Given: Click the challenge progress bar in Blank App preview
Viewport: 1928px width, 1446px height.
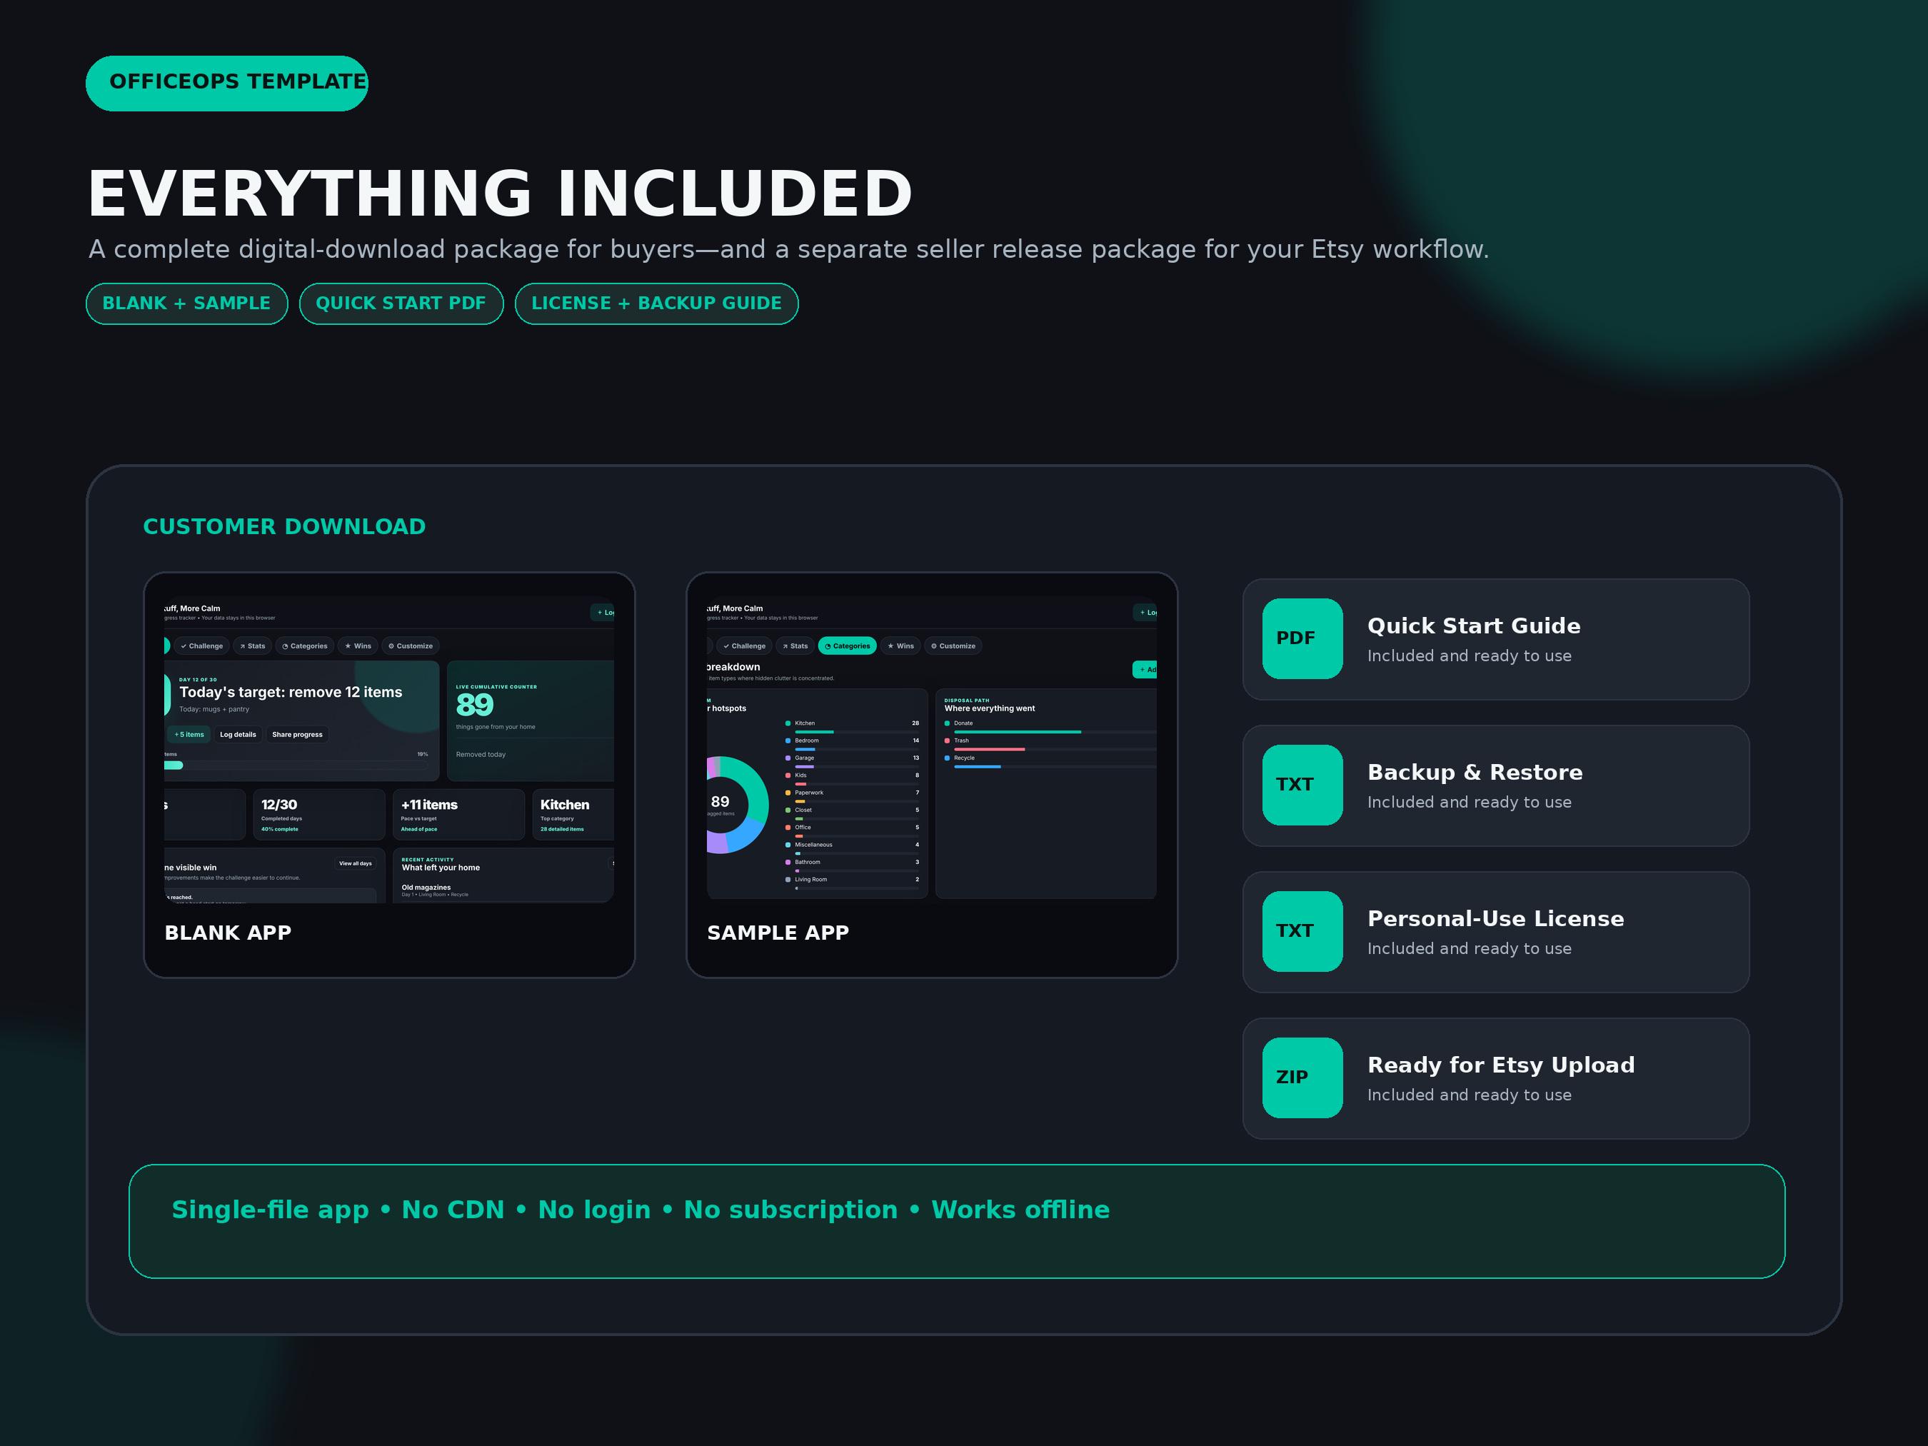Looking at the screenshot, I should pyautogui.click(x=296, y=765).
